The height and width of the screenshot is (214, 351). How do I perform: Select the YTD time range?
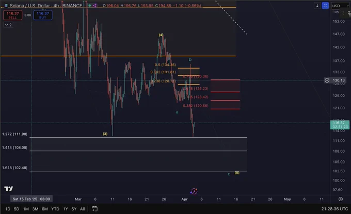click(55, 209)
